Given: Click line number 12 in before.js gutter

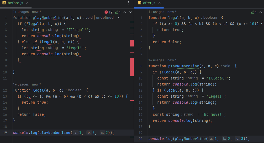Looking at the screenshot, I should pyautogui.click(x=5, y=90).
